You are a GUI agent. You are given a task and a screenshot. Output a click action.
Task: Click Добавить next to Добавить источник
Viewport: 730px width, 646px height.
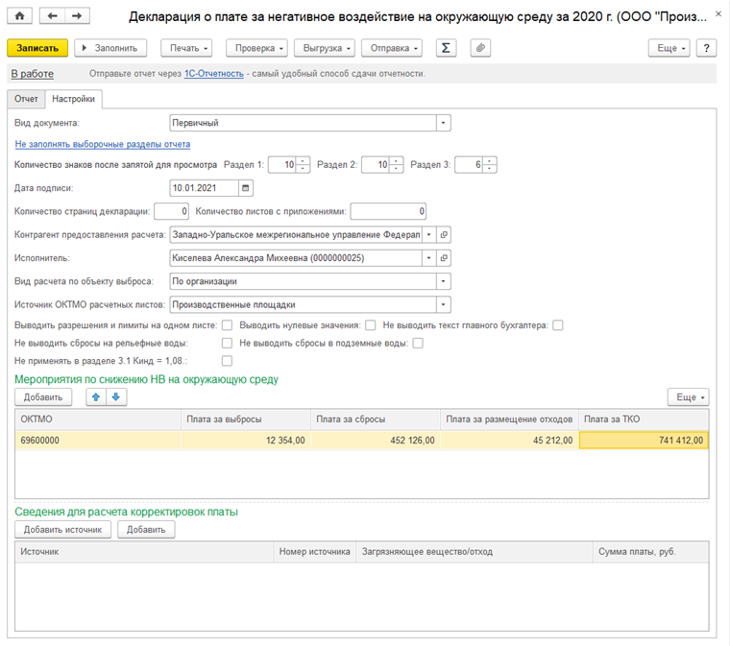click(x=146, y=530)
